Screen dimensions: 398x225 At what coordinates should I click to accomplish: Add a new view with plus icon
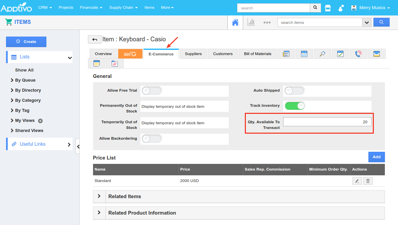pos(40,121)
